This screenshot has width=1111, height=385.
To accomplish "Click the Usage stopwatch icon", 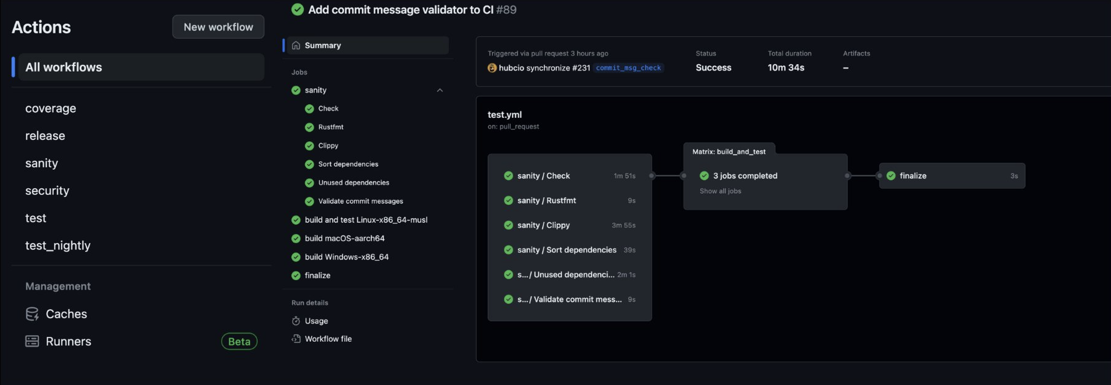I will coord(296,321).
